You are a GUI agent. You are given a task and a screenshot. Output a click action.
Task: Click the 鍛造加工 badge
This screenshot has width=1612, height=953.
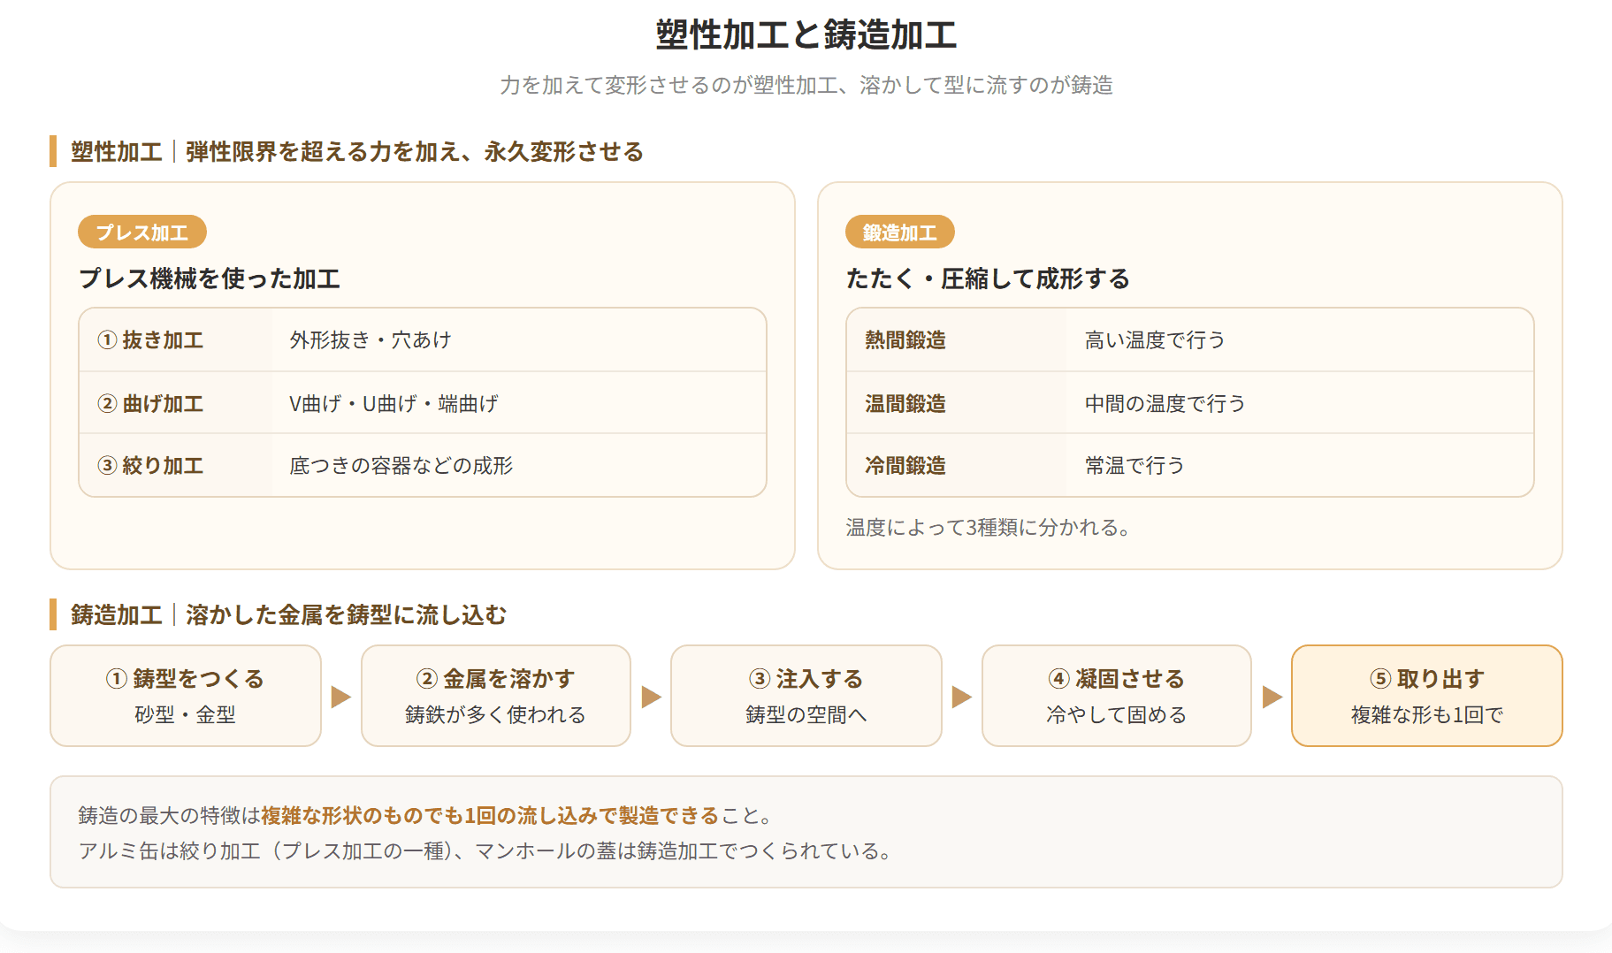click(x=900, y=233)
